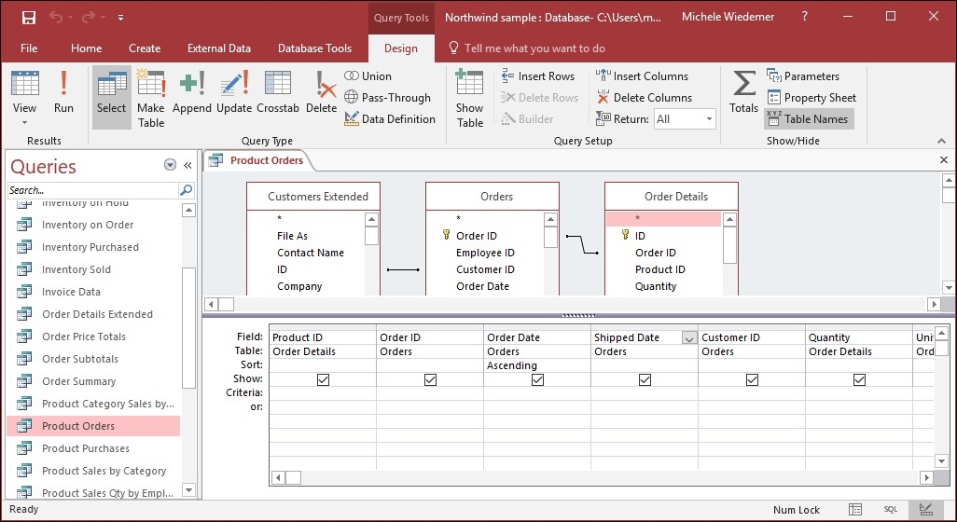Image resolution: width=957 pixels, height=522 pixels.
Task: Open the File tab
Action: (29, 48)
